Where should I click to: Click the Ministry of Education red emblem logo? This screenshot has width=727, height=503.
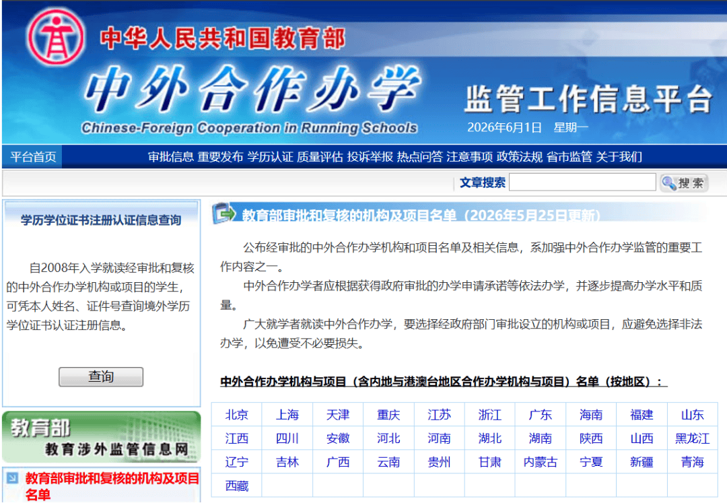[56, 37]
